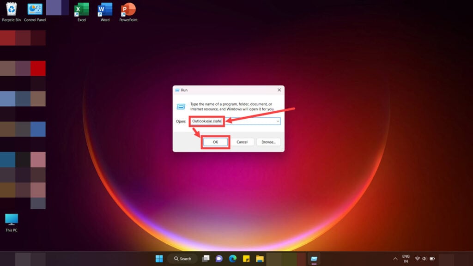
Task: Click the taskbar Search box
Action: [182, 259]
